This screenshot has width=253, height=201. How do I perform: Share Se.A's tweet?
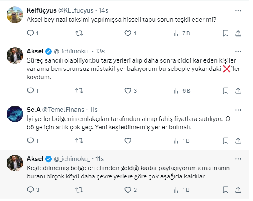tap(239, 141)
